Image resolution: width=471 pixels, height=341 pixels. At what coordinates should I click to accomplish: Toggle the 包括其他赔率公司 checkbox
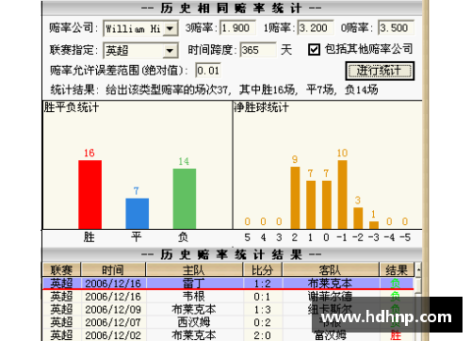click(314, 50)
